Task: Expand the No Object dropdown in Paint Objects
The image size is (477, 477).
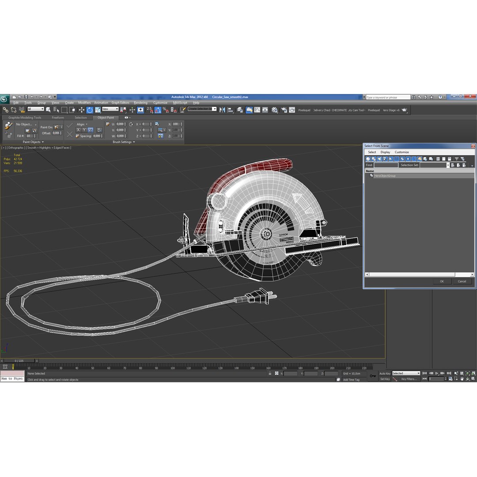Action: coord(26,124)
